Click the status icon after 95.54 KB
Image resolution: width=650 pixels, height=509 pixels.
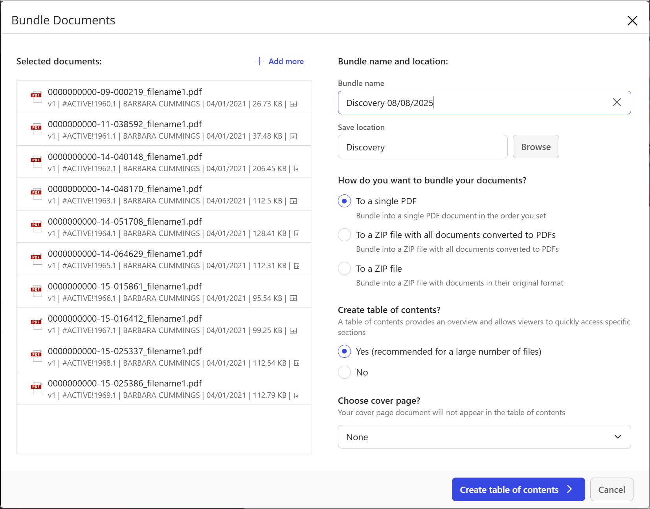[x=293, y=298]
